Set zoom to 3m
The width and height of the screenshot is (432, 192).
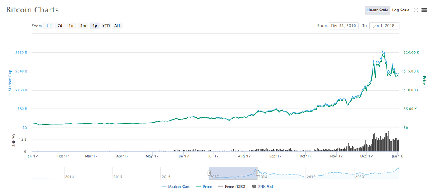coord(83,26)
